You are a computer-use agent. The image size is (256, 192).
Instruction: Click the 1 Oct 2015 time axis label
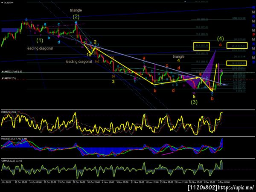click(6, 182)
